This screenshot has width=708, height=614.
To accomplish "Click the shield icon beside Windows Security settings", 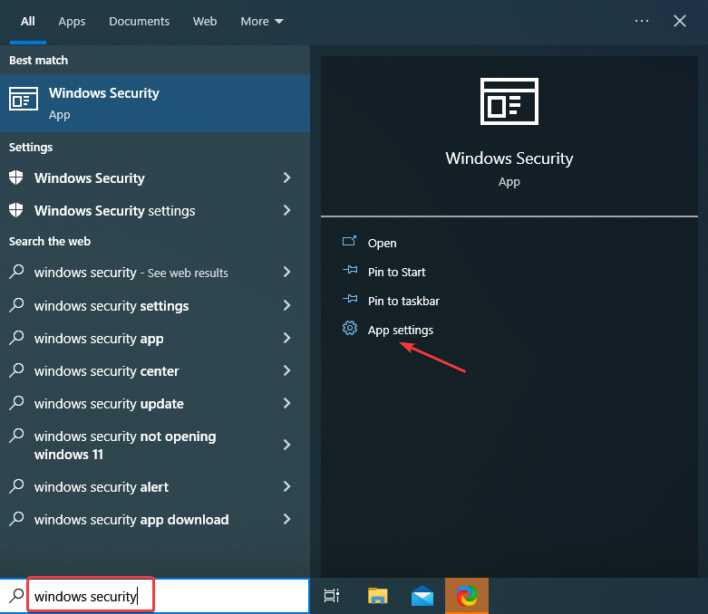I will point(16,210).
